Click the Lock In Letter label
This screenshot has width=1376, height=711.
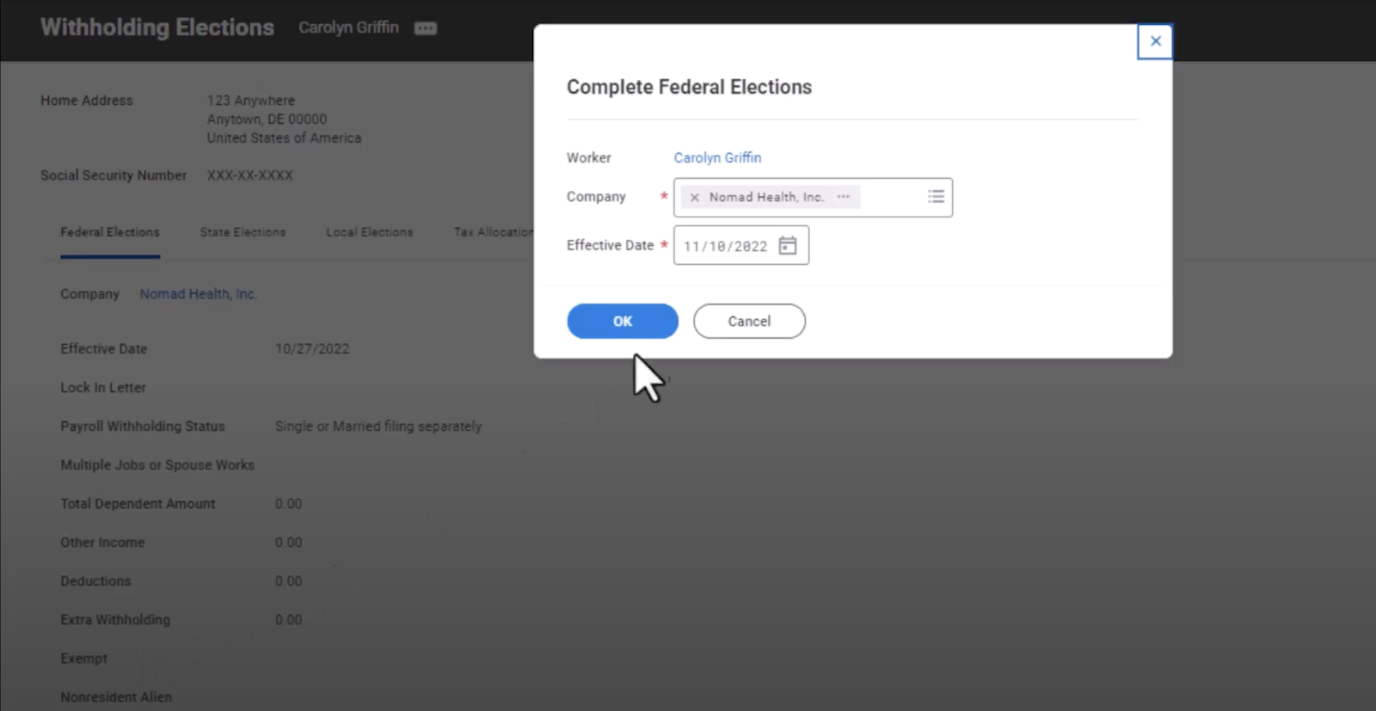(x=103, y=388)
